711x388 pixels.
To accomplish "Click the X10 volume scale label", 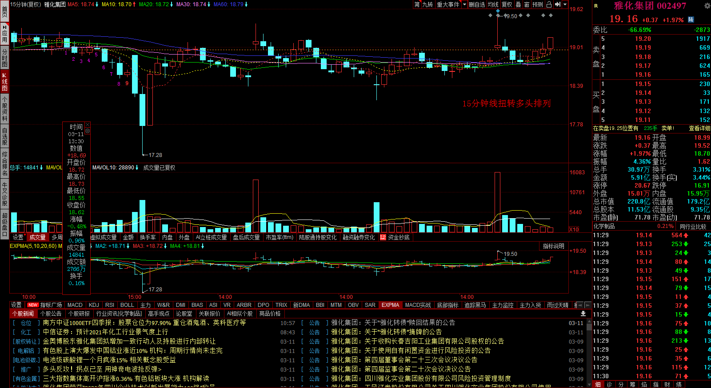I will (x=574, y=229).
